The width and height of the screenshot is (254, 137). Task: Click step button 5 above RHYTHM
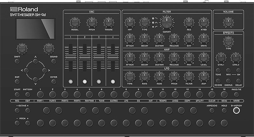tap(90, 95)
